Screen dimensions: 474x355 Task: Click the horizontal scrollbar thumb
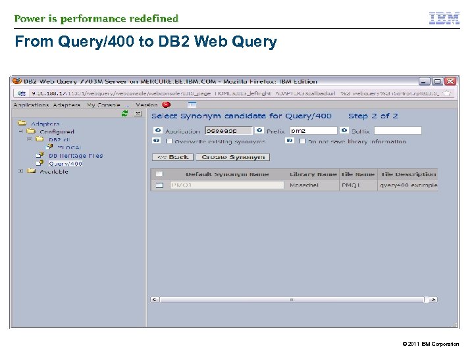tap(292, 300)
